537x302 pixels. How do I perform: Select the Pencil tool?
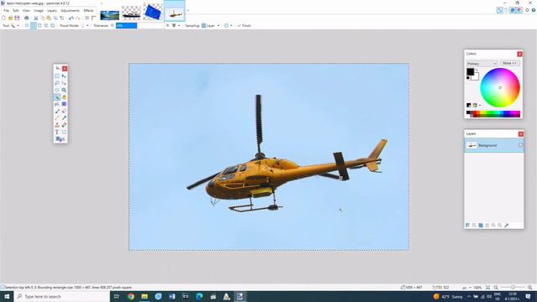57,118
